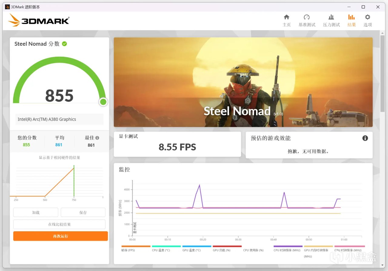388x271 pixels.
Task: Toggle CPU 温度 teal legend swatch
Action: click(x=166, y=246)
